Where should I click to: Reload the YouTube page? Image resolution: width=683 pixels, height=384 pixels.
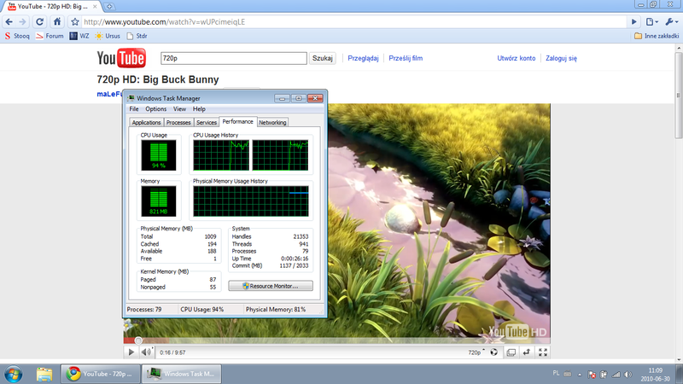(x=39, y=22)
